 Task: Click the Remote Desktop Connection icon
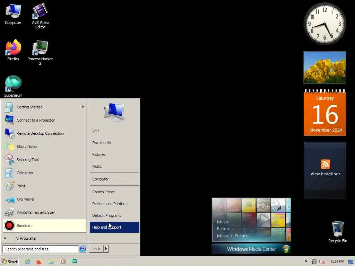[9, 133]
